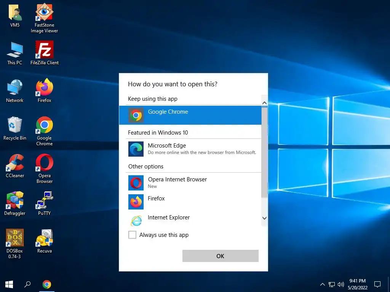Image resolution: width=390 pixels, height=292 pixels.
Task: Open the volume speaker tray icon
Action: click(x=341, y=284)
